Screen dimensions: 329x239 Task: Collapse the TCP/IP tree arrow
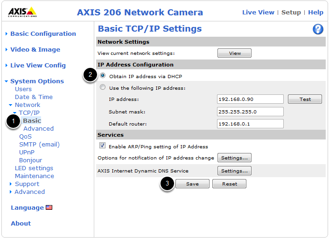pos(14,113)
